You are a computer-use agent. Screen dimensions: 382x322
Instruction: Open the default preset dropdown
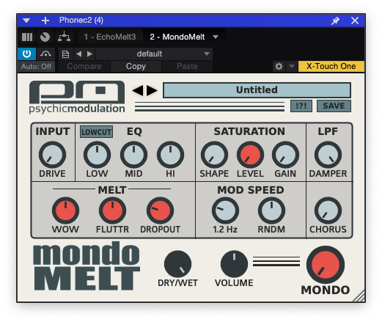point(154,54)
